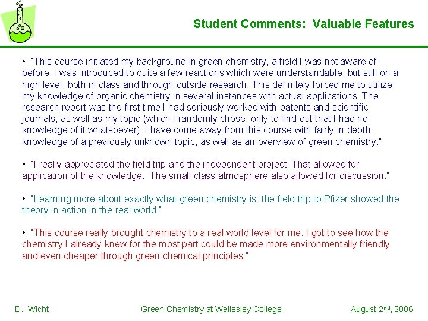Click the bullet about the field trip and independent project
The width and height of the screenshot is (428, 321).
[x=206, y=170]
